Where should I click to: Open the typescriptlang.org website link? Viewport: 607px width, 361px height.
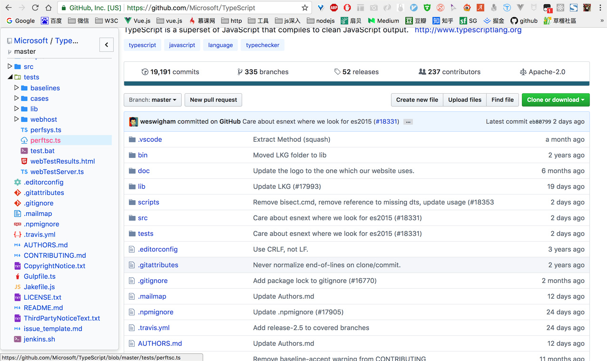point(468,30)
